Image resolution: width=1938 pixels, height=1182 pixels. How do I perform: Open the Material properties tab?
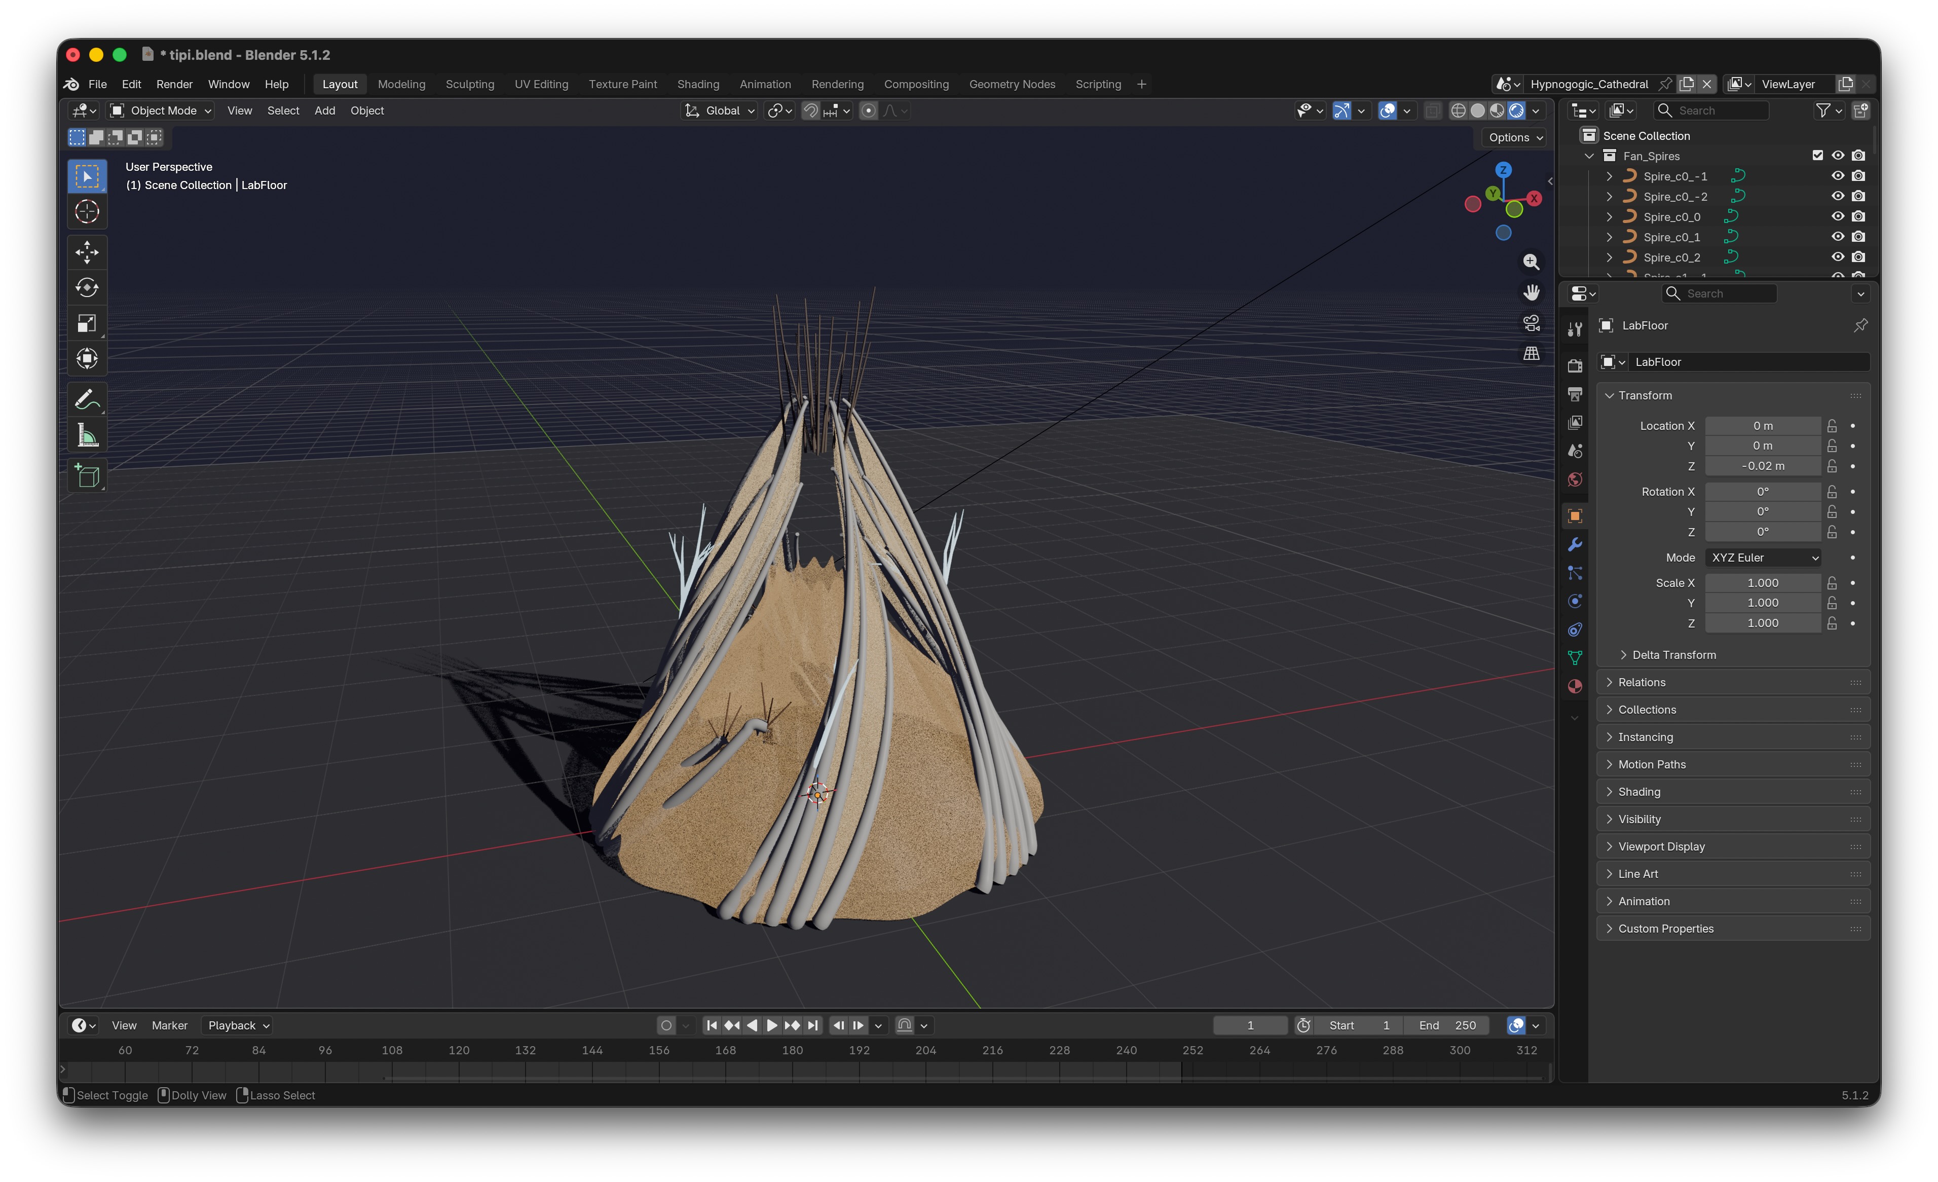click(1575, 687)
